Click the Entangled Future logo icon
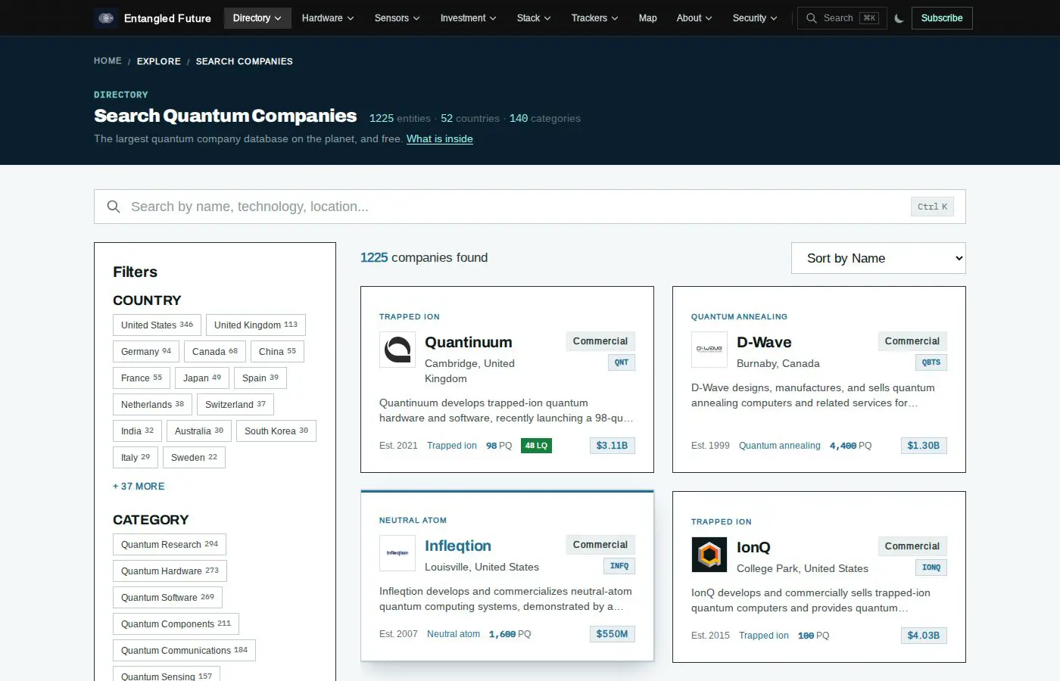Image resolution: width=1060 pixels, height=681 pixels. 106,18
